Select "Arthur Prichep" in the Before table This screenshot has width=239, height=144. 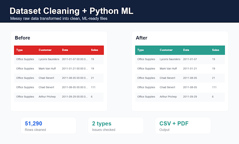click(47, 97)
